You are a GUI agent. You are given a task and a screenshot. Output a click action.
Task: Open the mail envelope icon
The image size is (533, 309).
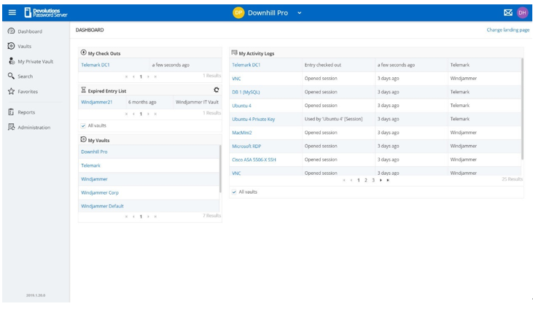[x=508, y=12]
